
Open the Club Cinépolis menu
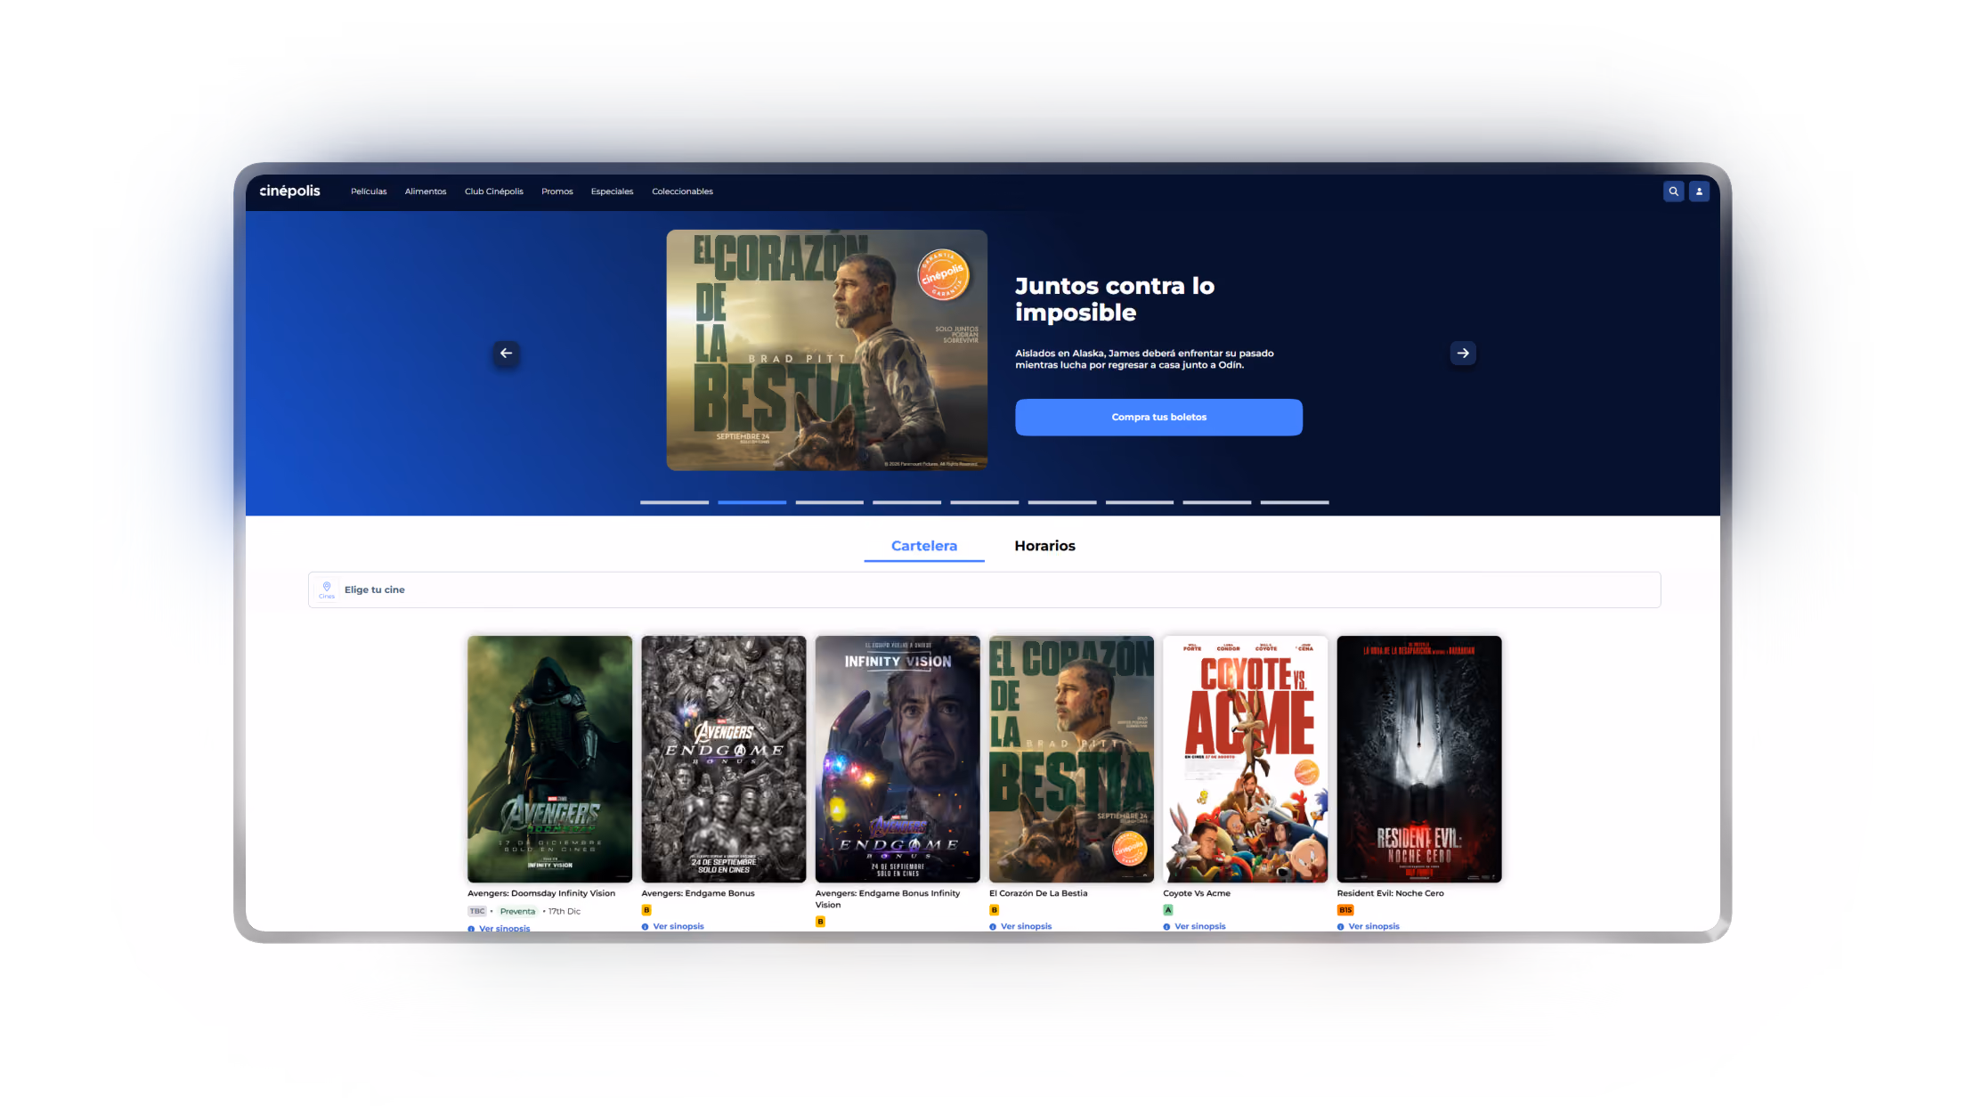(x=494, y=191)
